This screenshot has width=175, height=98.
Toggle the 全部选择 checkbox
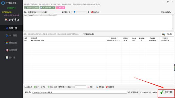pos(25,87)
